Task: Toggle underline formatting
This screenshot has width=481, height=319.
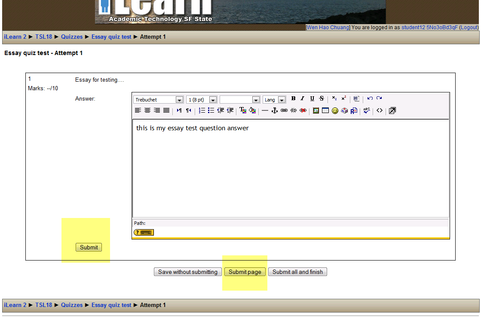Action: pyautogui.click(x=312, y=98)
